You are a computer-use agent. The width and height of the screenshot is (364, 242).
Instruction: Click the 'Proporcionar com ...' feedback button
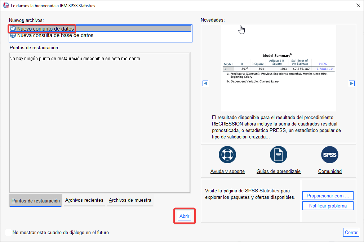[328, 196]
